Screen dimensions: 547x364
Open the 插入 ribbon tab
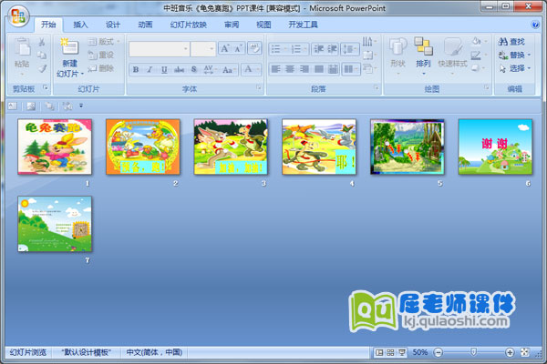click(80, 25)
